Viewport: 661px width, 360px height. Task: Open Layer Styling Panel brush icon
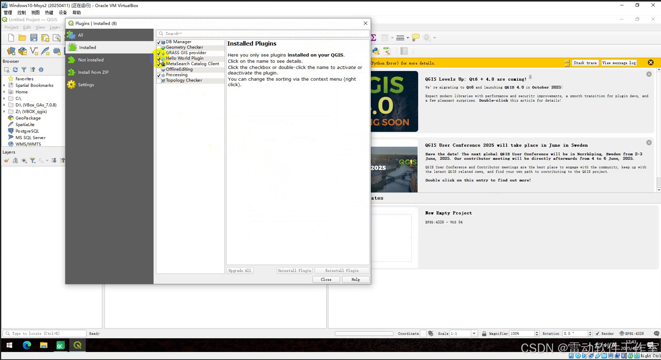coord(7,161)
